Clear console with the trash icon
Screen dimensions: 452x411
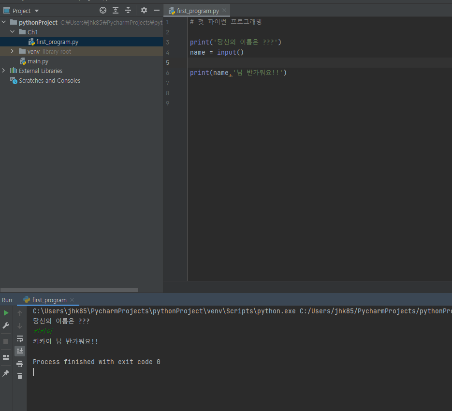pyautogui.click(x=20, y=376)
